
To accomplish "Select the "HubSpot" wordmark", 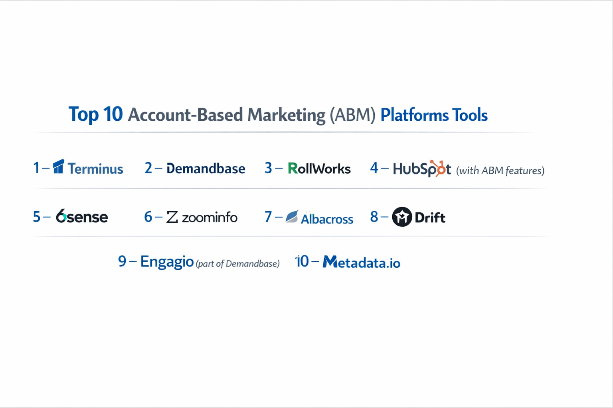I will [x=422, y=169].
